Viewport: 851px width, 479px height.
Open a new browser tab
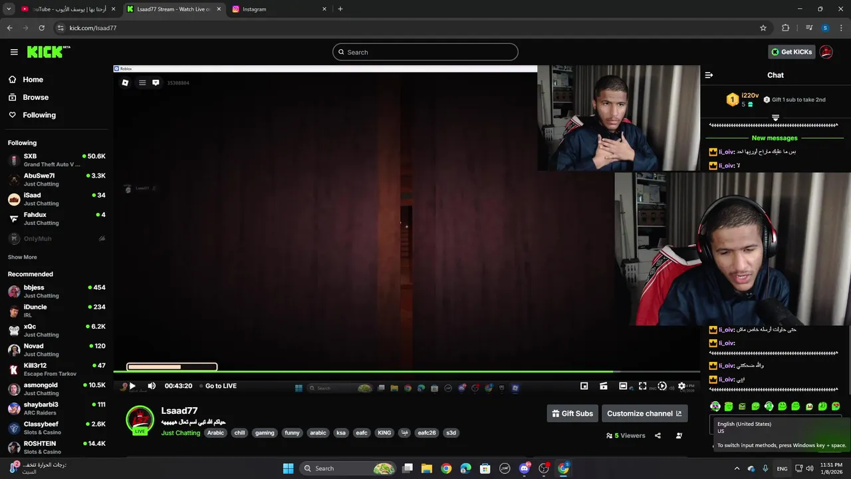[x=340, y=9]
